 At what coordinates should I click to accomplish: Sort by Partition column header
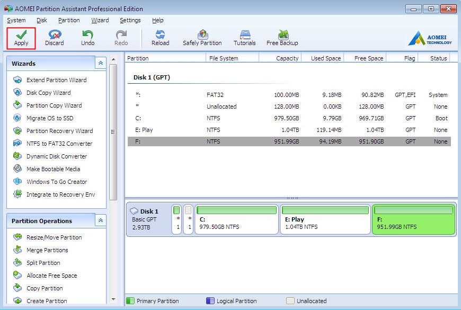coord(165,58)
